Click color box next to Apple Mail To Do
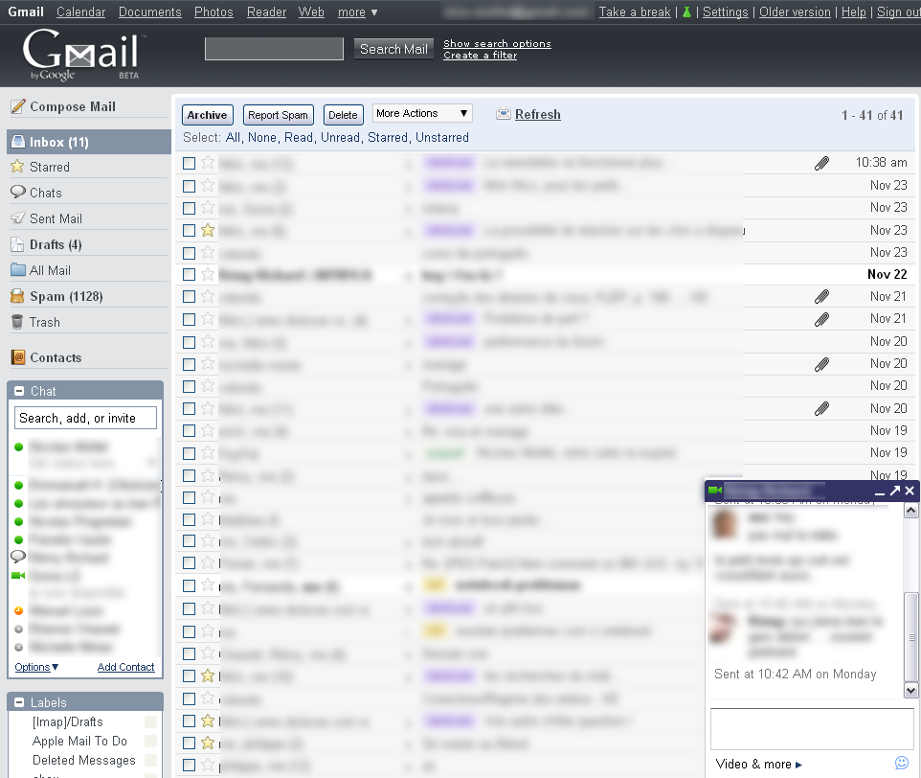Image resolution: width=921 pixels, height=778 pixels. [151, 741]
